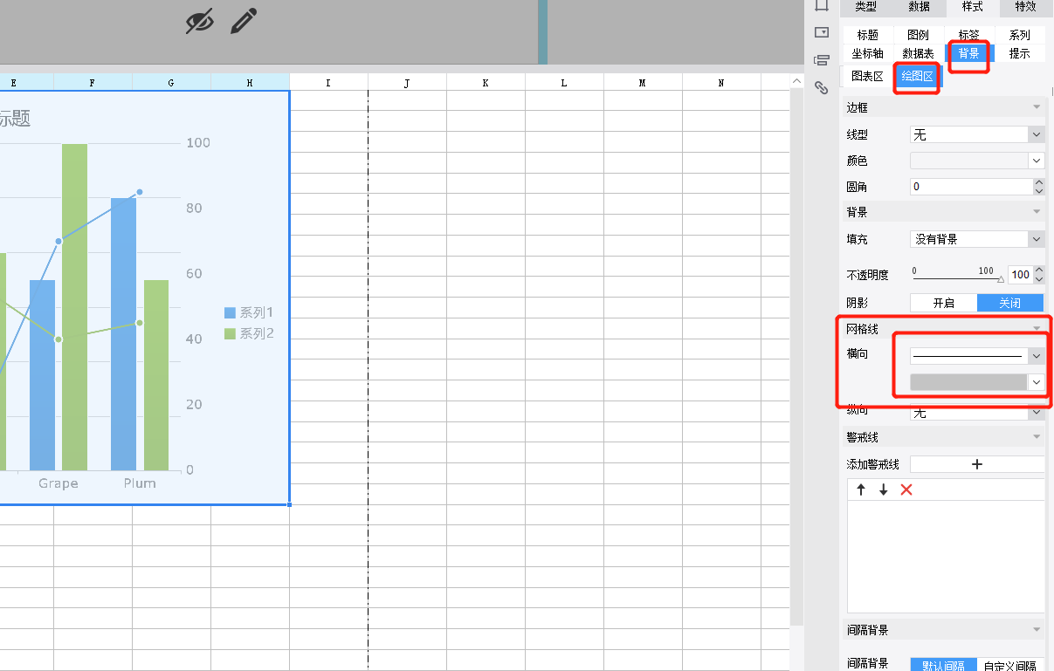1054x671 pixels.
Task: Open the 坐标轴 style section
Action: [x=868, y=53]
